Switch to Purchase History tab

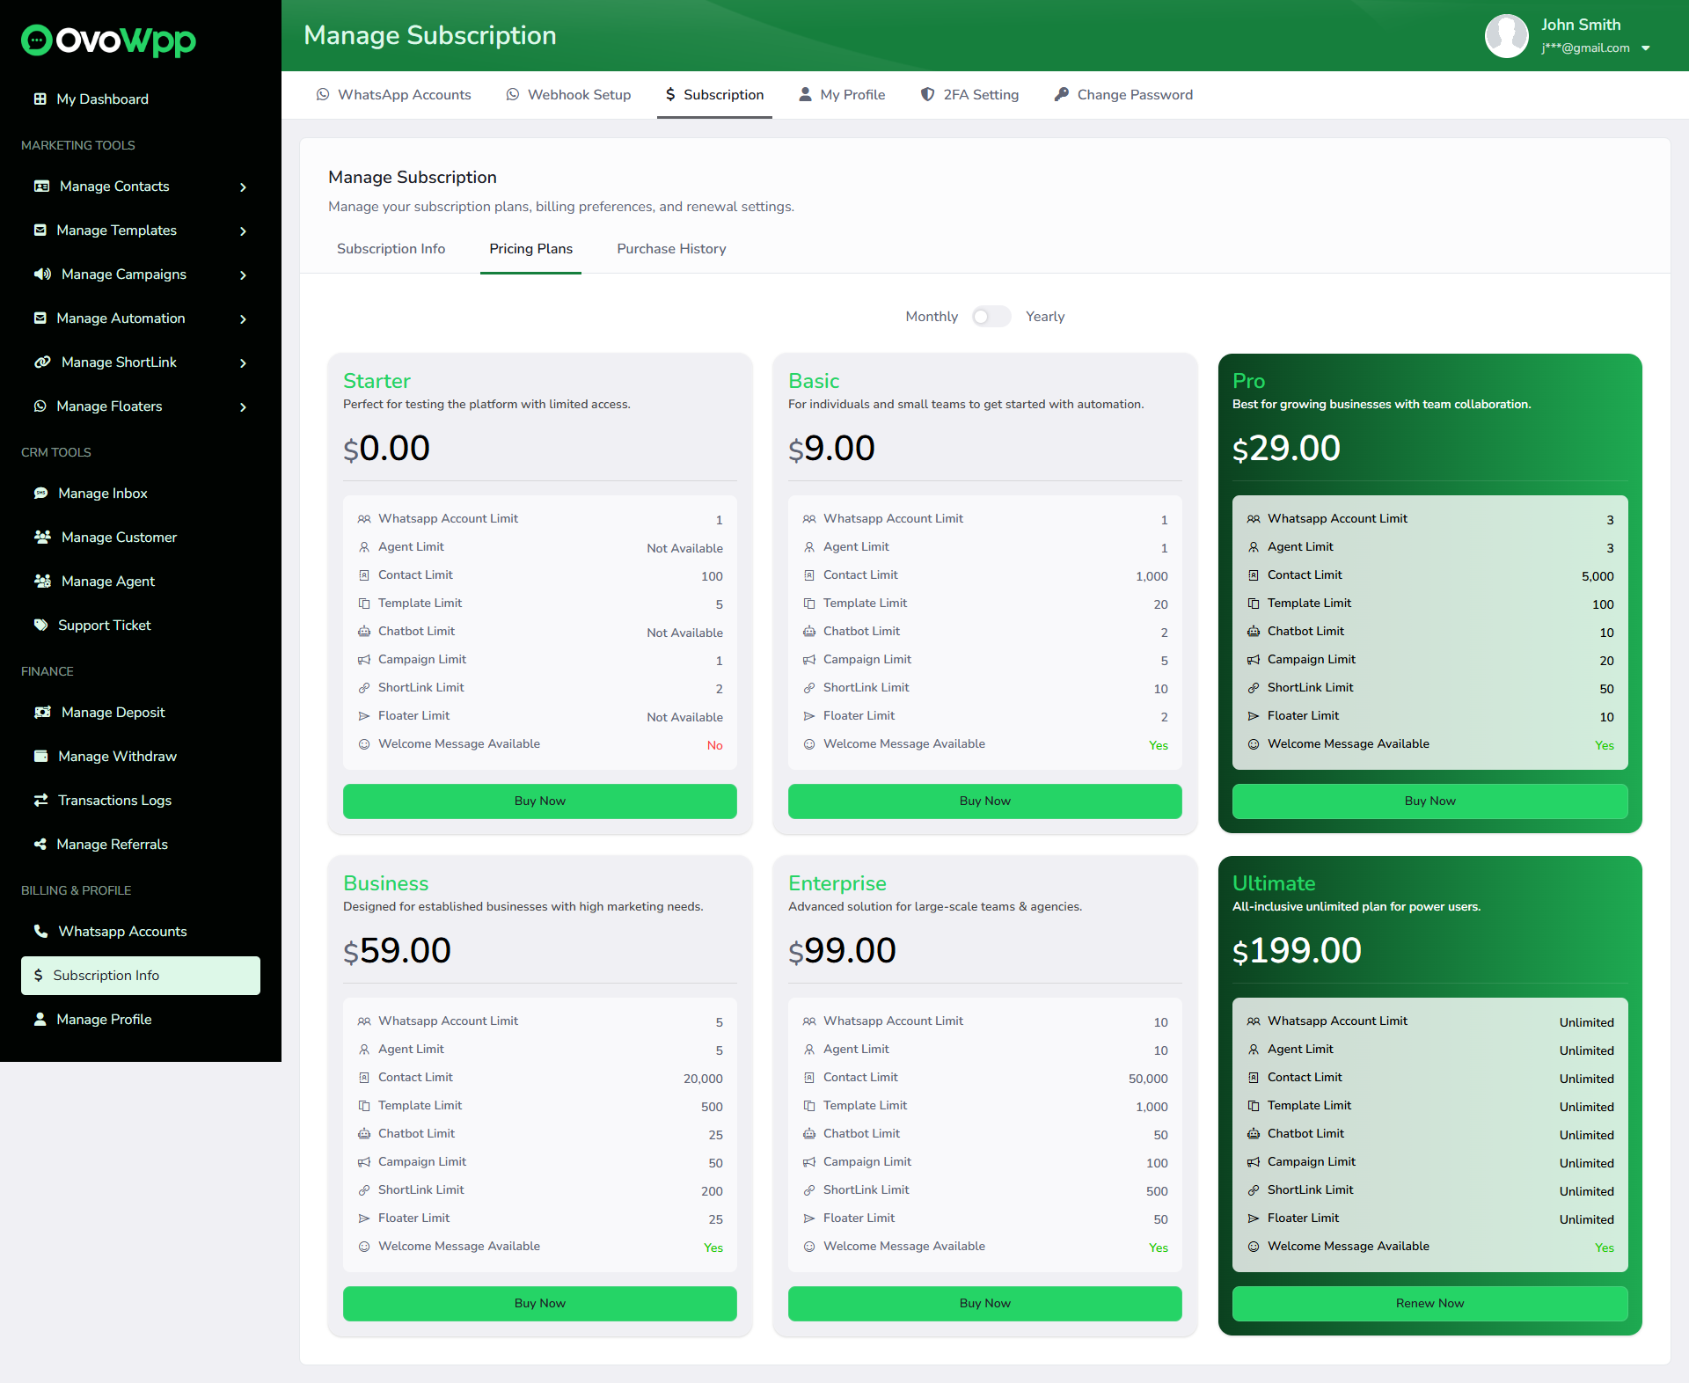click(x=671, y=249)
